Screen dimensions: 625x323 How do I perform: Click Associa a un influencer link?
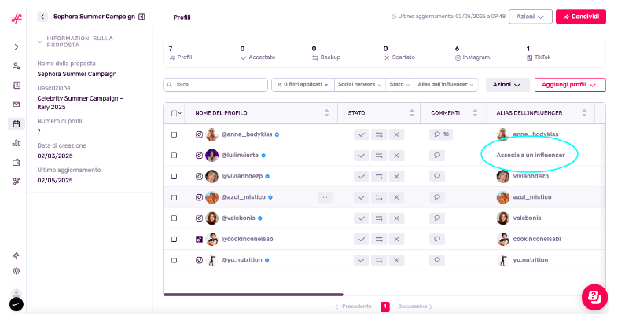point(531,156)
